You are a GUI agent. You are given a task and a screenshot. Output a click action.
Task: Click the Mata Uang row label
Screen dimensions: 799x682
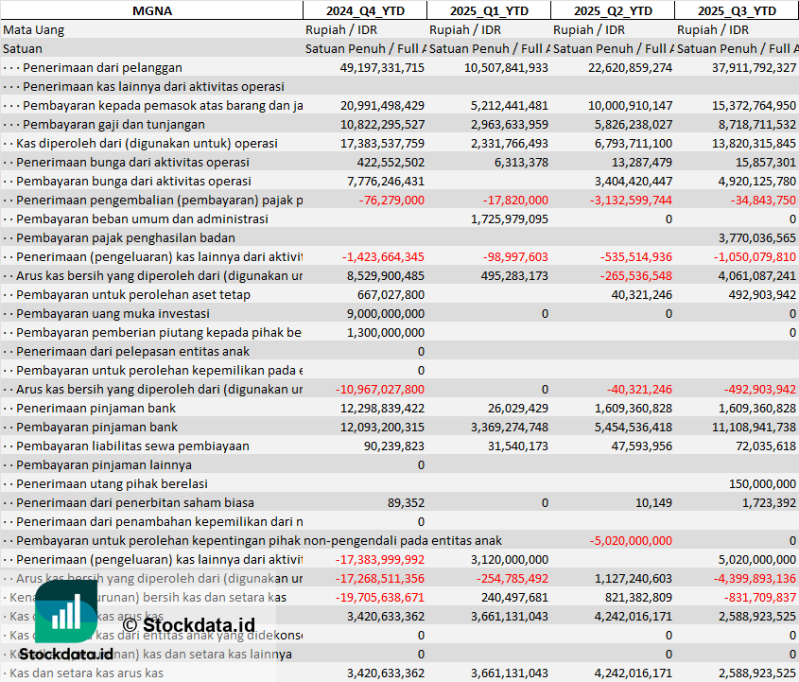coord(34,29)
